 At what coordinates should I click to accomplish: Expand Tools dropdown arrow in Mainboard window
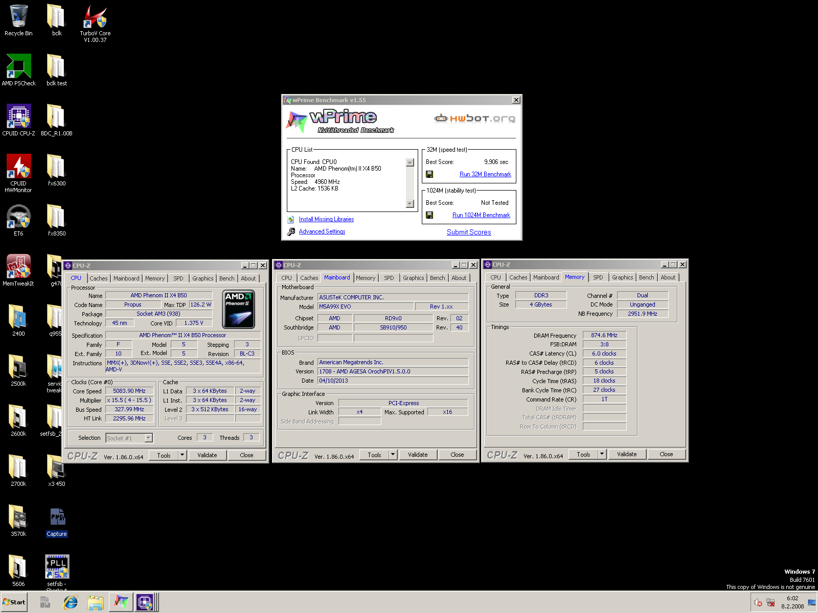pos(393,455)
